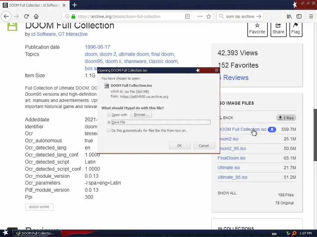The image size is (317, 237).
Task: Download FinalDoom.iso file
Action: 232,158
